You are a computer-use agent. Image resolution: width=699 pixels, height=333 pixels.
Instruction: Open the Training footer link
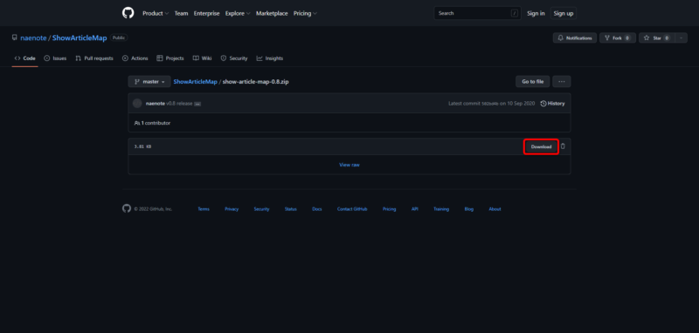pyautogui.click(x=441, y=209)
